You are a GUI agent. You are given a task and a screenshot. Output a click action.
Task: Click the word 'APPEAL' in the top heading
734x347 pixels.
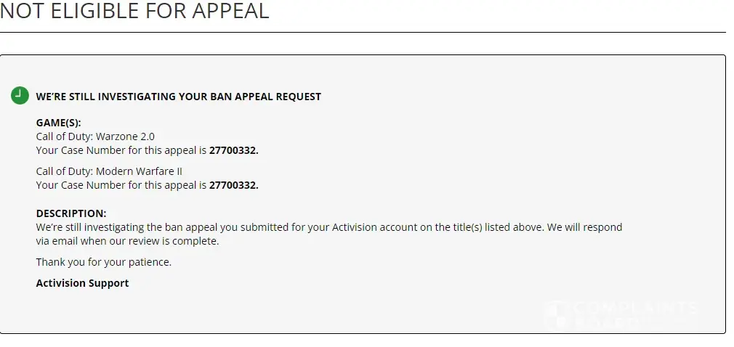pyautogui.click(x=233, y=11)
